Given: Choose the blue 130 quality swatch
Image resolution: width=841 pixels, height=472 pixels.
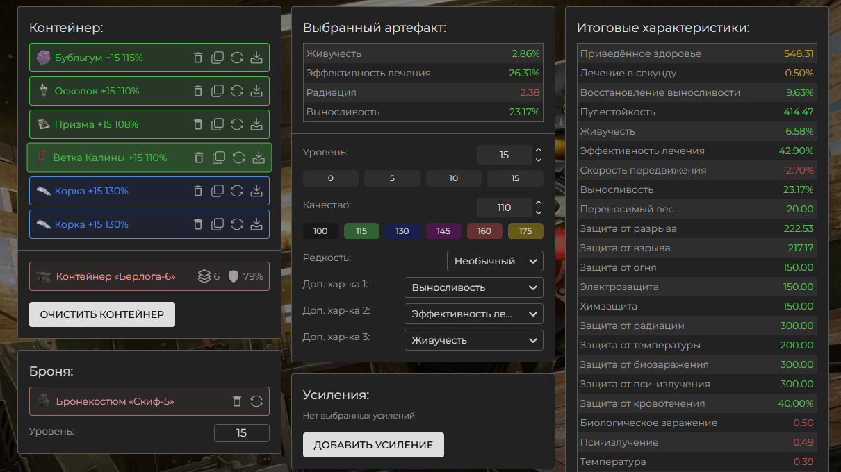Looking at the screenshot, I should [402, 231].
